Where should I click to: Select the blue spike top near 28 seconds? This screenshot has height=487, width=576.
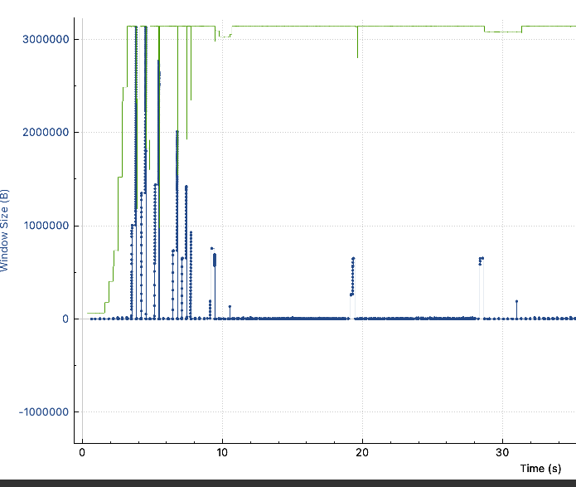[482, 258]
